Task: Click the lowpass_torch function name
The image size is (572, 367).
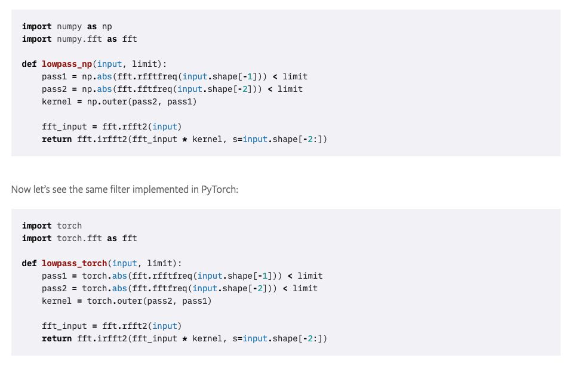Action: 74,263
